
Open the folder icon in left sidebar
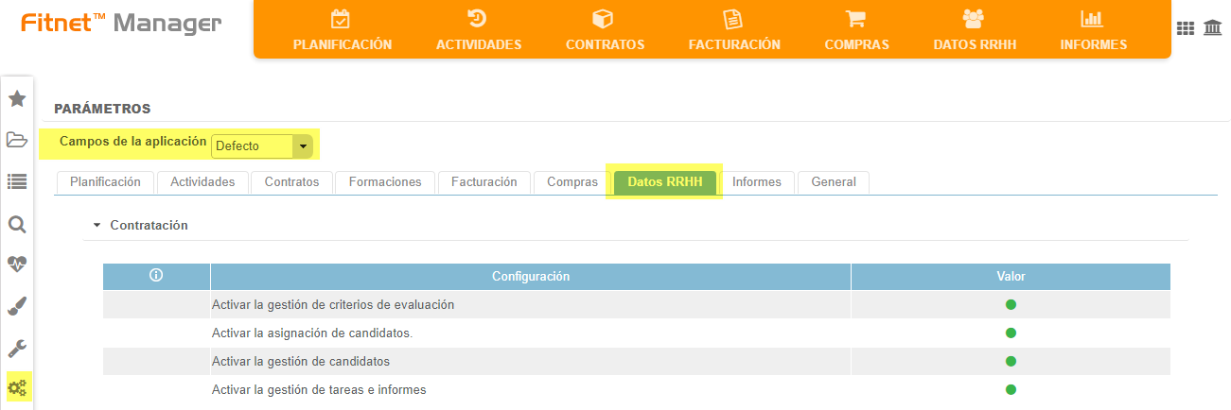(17, 141)
